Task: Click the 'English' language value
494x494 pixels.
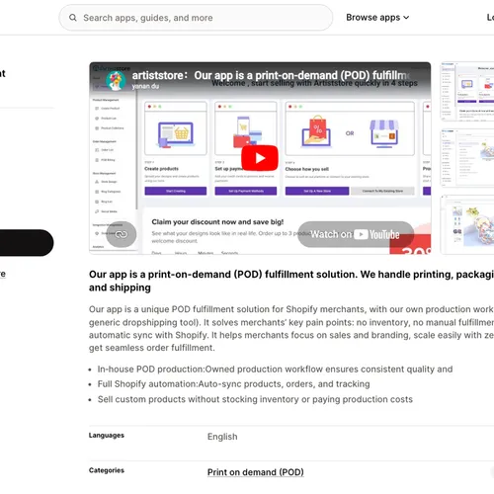Action: (222, 437)
